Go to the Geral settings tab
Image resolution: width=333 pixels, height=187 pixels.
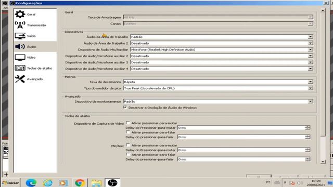(x=35, y=14)
